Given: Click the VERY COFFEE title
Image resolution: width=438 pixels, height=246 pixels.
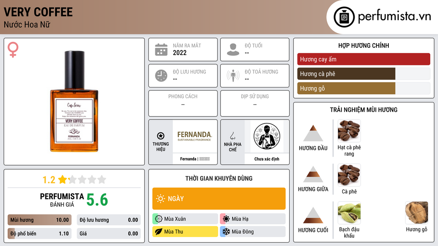Looking at the screenshot, I should [x=38, y=12].
